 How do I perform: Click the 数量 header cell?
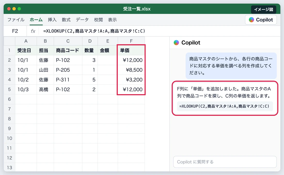click(x=90, y=50)
